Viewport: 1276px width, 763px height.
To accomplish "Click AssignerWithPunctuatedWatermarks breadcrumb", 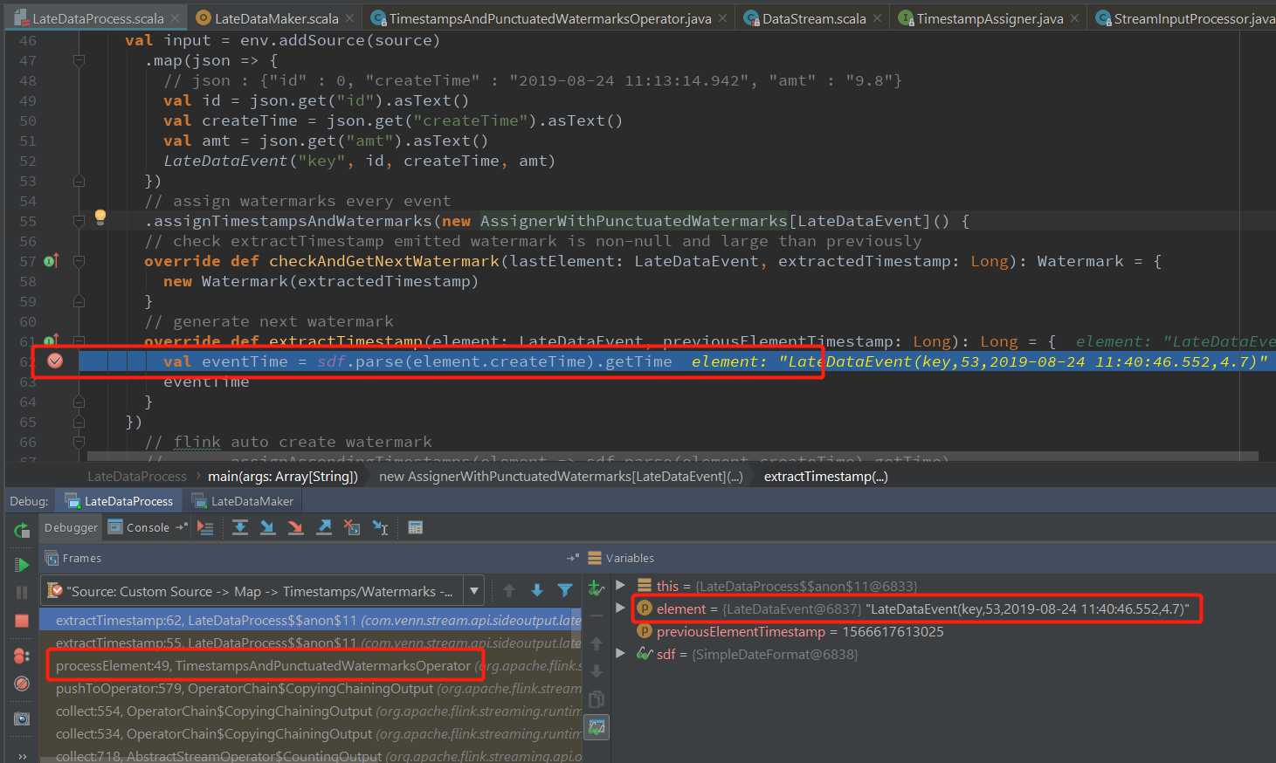I will click(561, 476).
